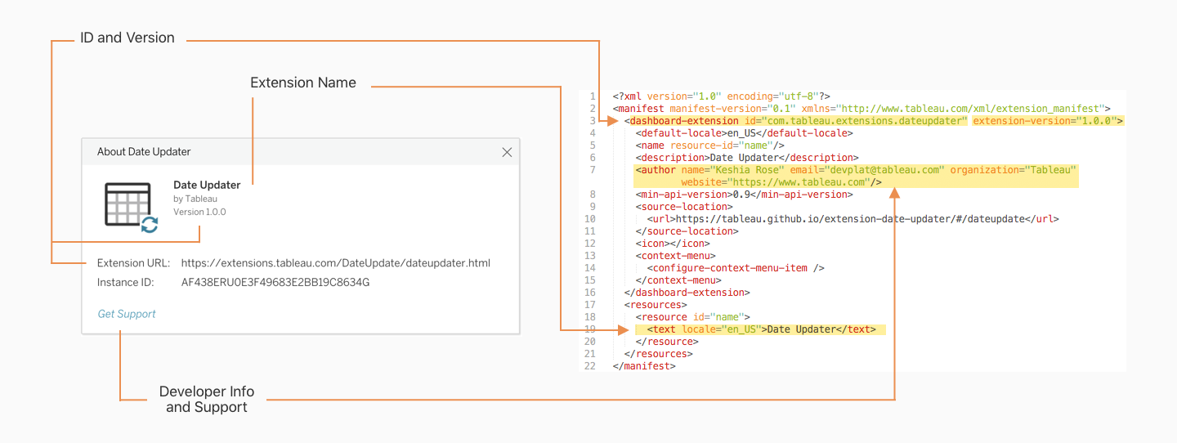Image resolution: width=1177 pixels, height=443 pixels.
Task: Click the website https://www.tableau.com code line
Action: pyautogui.click(x=781, y=182)
